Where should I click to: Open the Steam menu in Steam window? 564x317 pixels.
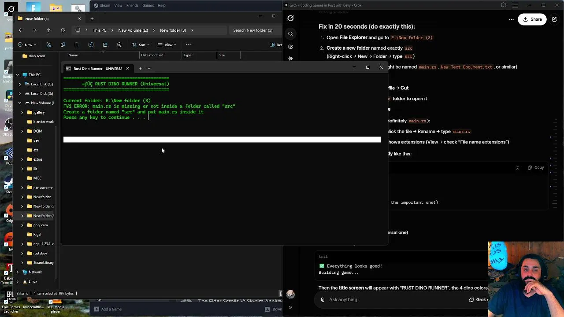105,5
